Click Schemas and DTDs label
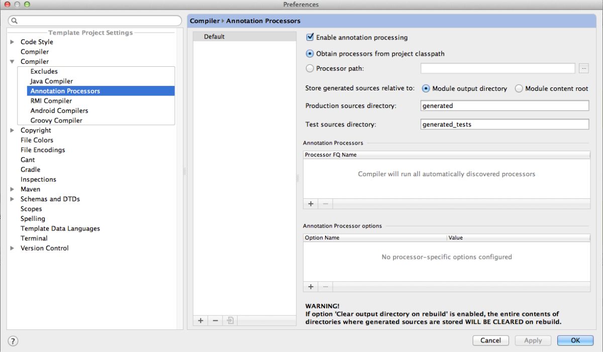 (x=50, y=199)
